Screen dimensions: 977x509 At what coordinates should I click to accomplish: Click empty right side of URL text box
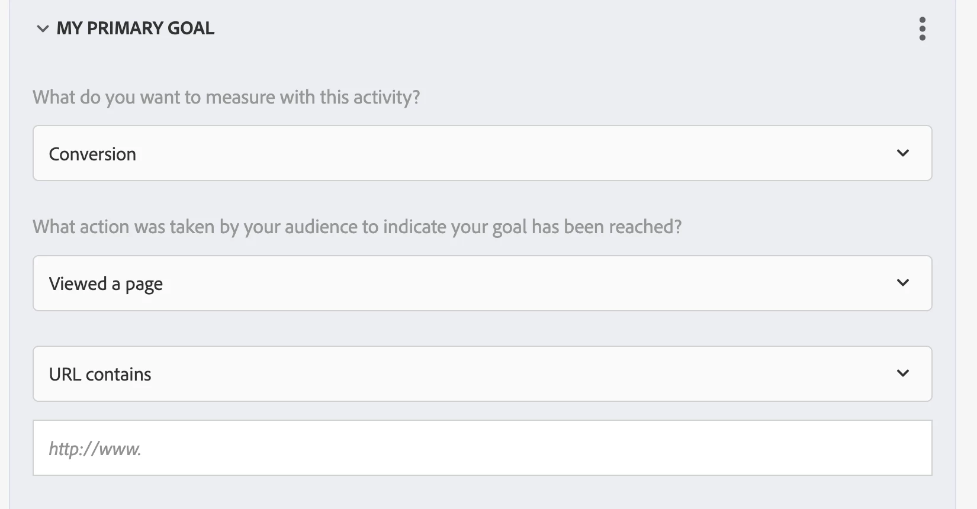tap(770, 448)
